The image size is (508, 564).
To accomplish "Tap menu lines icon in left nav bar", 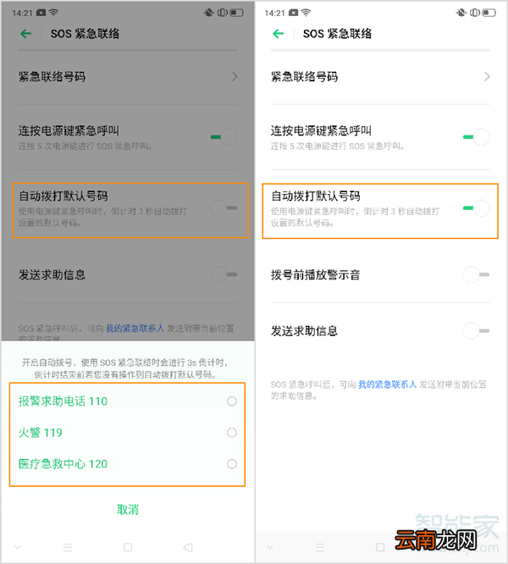I will point(68,547).
